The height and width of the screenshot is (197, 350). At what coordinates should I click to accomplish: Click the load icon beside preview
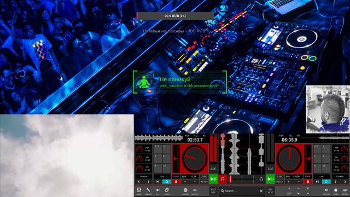click(x=335, y=190)
